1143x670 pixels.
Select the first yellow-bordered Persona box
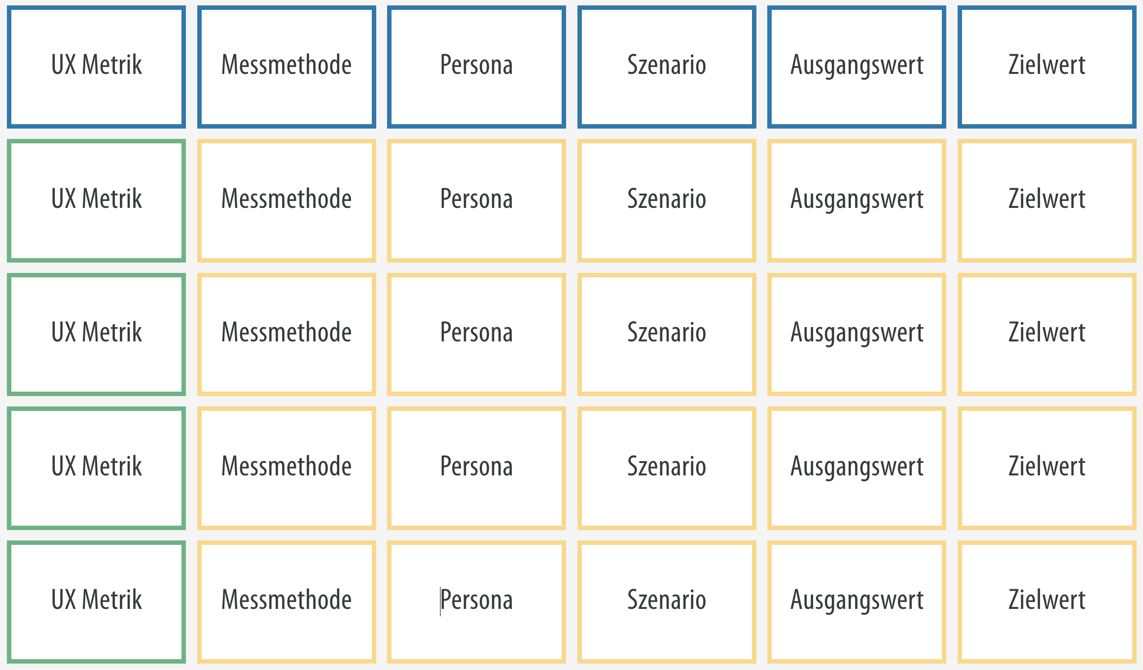point(476,201)
